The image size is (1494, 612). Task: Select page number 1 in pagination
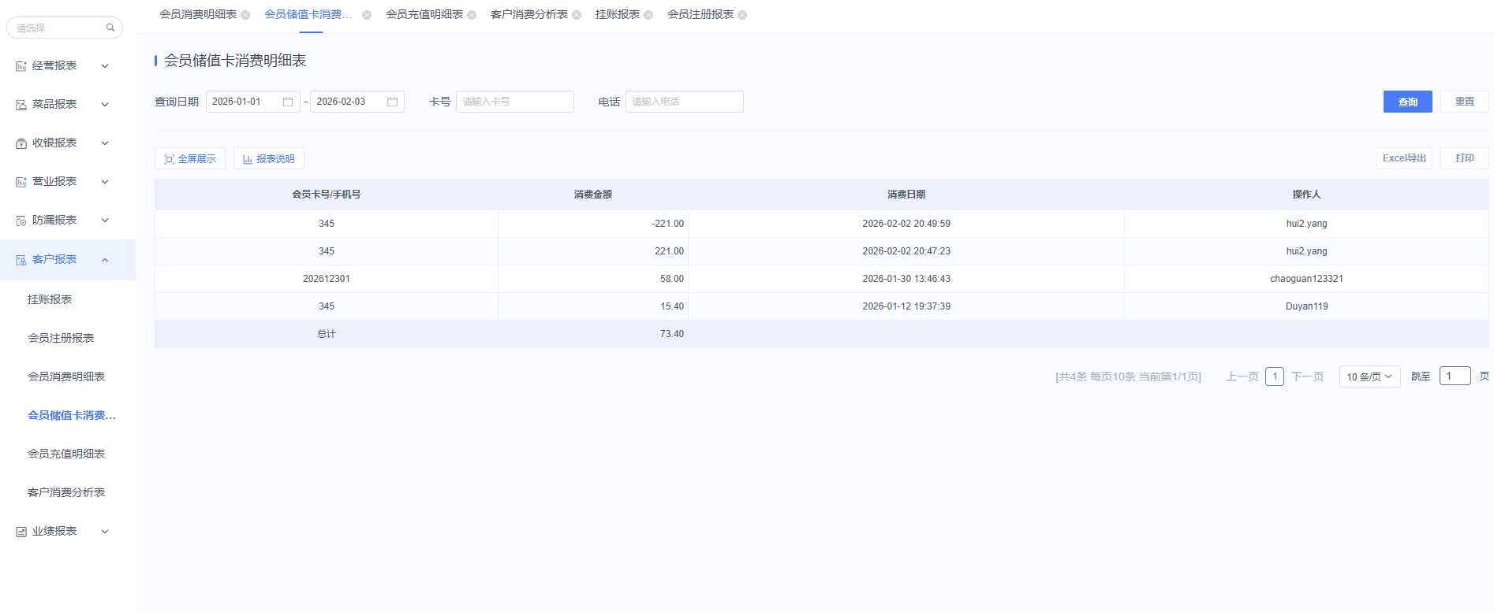tap(1275, 376)
